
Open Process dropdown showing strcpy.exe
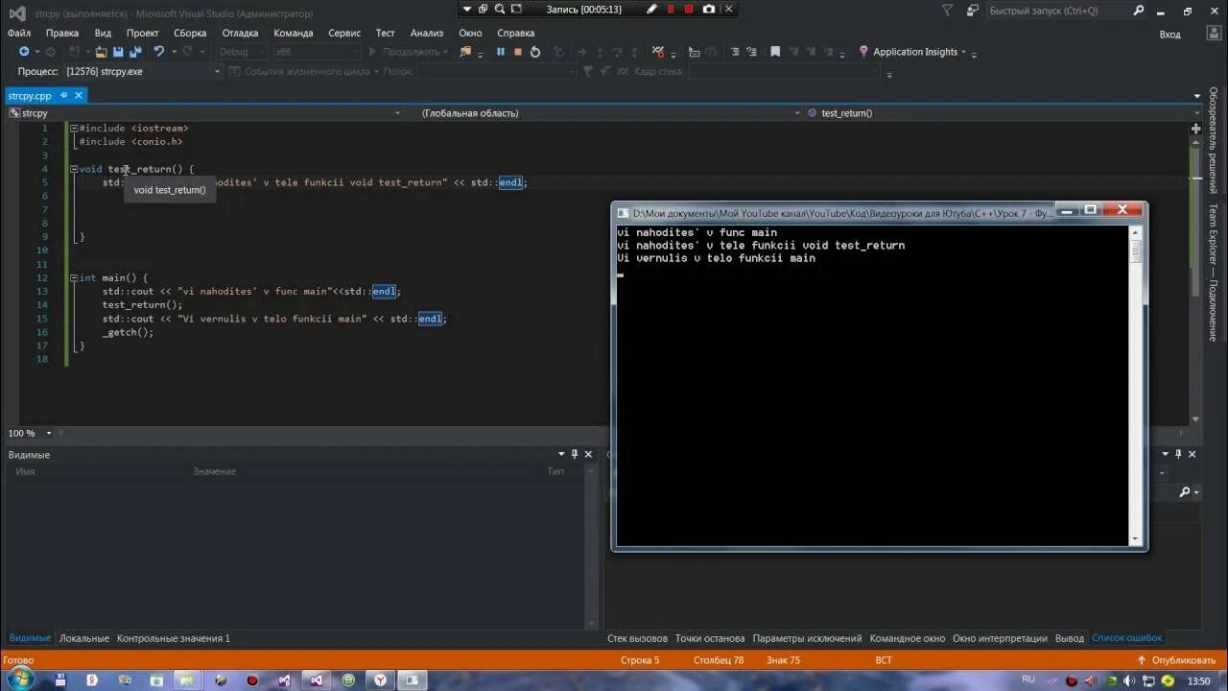coord(142,71)
